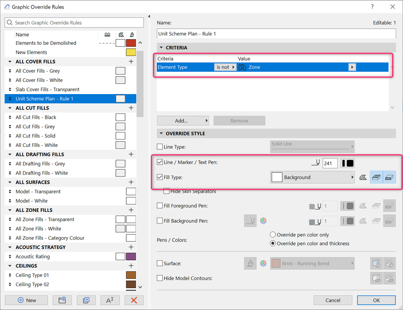Click the pen number 241 field
403x310 pixels.
pos(330,163)
